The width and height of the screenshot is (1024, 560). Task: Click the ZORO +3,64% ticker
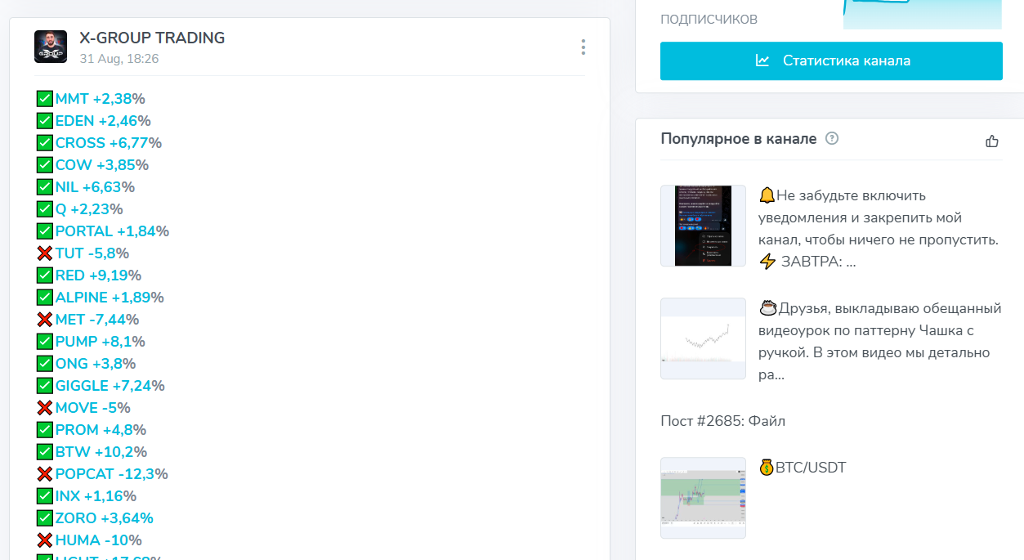click(105, 518)
